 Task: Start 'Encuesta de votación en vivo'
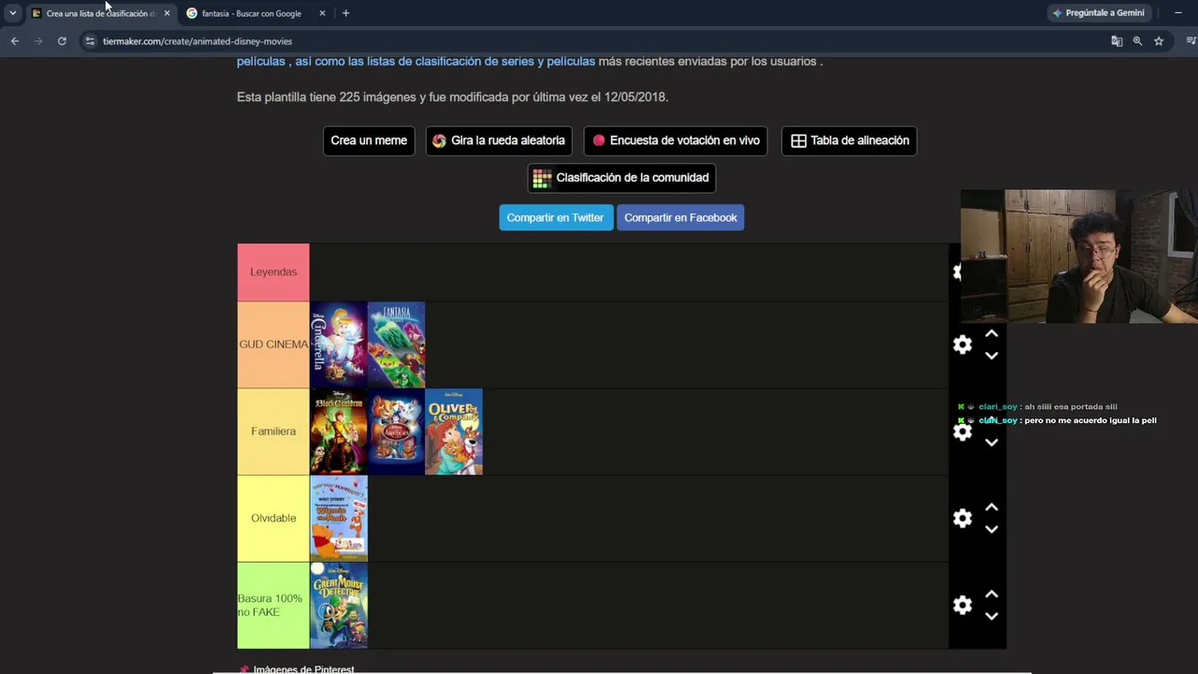(676, 140)
